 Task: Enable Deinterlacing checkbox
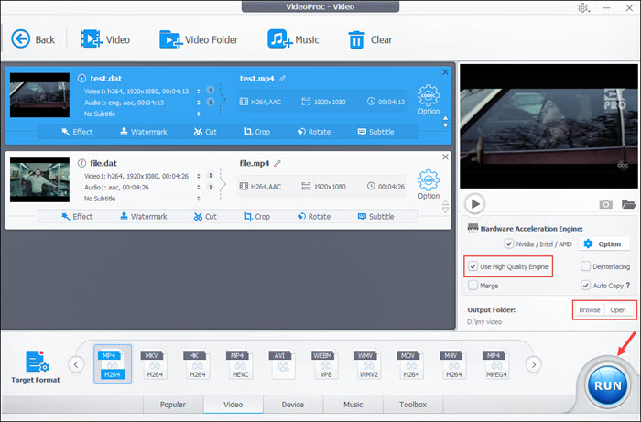[x=585, y=266]
